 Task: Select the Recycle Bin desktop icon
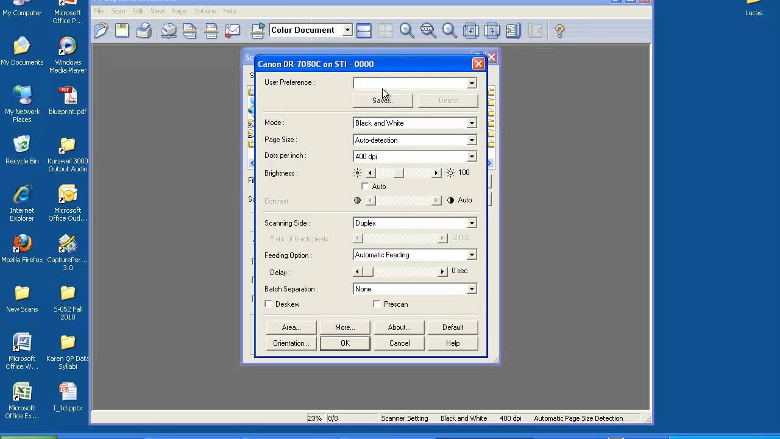(x=22, y=150)
